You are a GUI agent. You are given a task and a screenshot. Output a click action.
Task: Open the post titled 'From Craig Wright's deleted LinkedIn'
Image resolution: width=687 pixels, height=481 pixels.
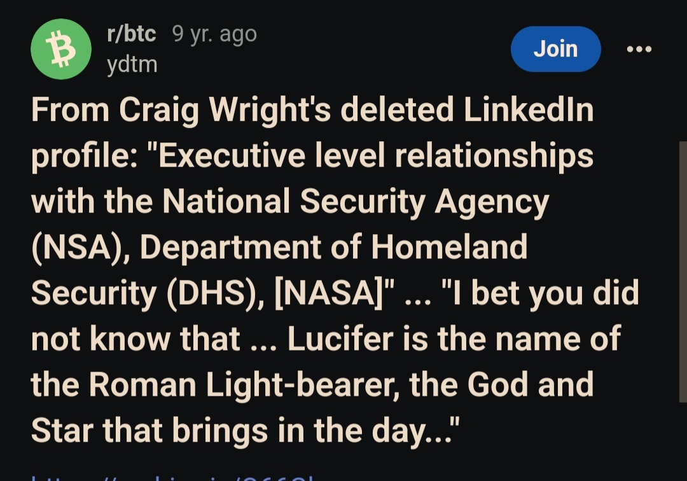(x=335, y=270)
